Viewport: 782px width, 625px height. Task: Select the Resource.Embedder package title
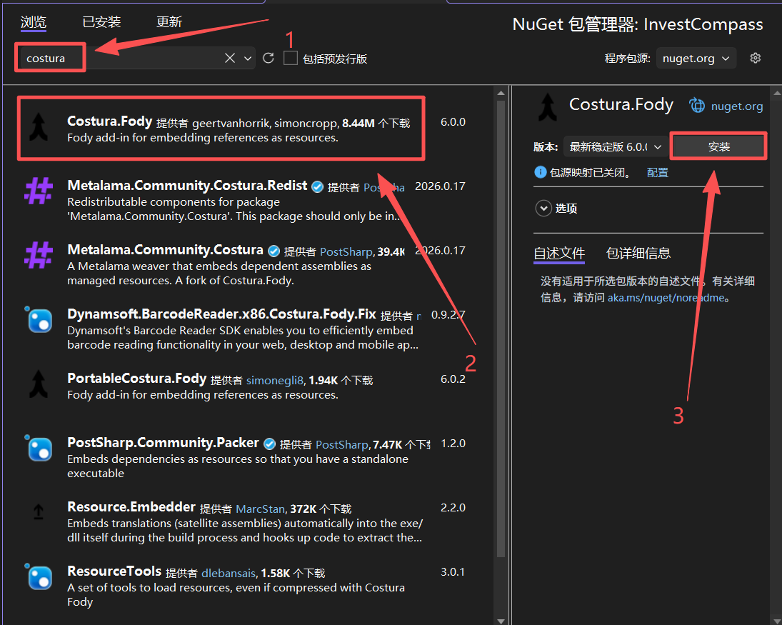pyautogui.click(x=131, y=507)
